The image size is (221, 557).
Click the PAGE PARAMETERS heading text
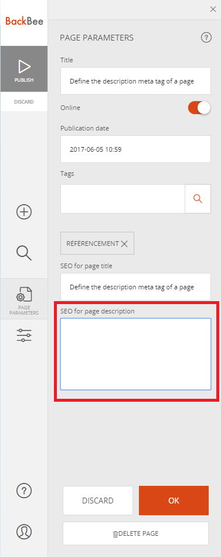97,38
